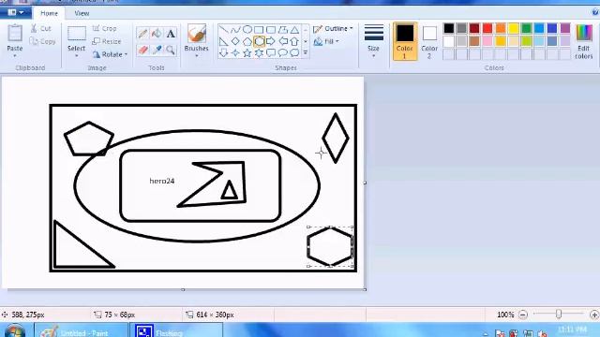The image size is (600, 337).
Task: Activate the Color 1 selector
Action: click(x=405, y=41)
